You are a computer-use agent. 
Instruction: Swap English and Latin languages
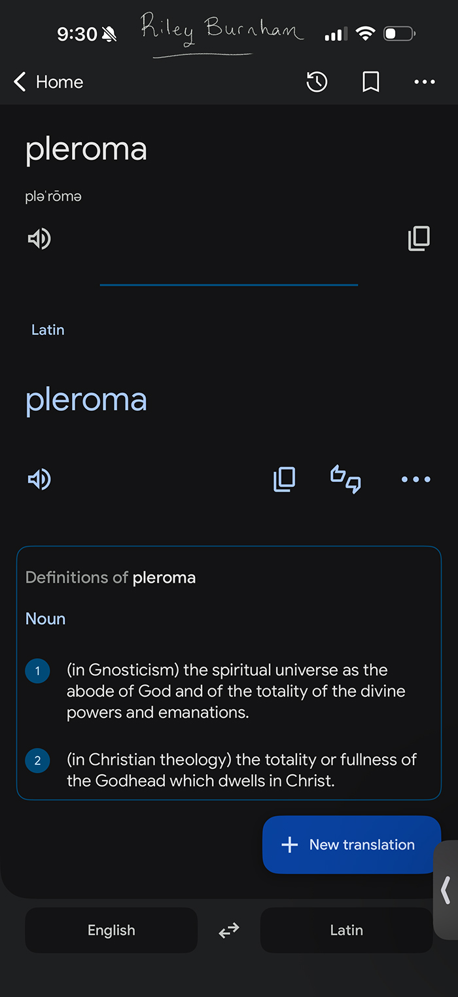(229, 930)
